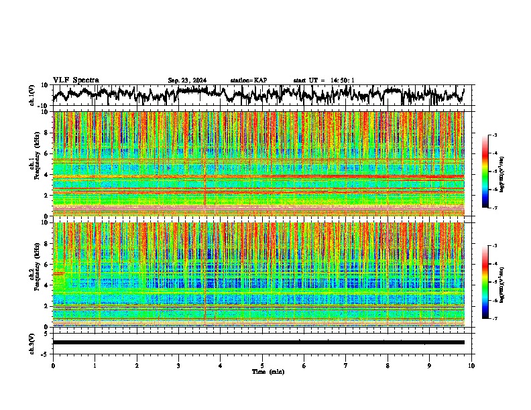The width and height of the screenshot is (531, 410).
Task: Click the ch.2 spectrogram color scale bar
Action: pyautogui.click(x=485, y=282)
